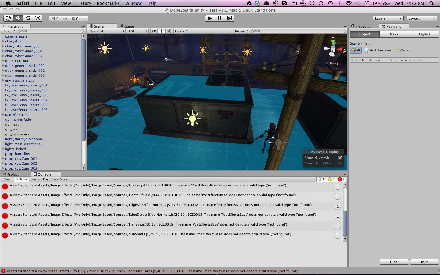This screenshot has height=275, width=440.
Task: Open the Create dropdown in Hierarchy
Action: click(x=9, y=31)
